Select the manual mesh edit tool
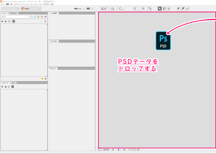 112,8
